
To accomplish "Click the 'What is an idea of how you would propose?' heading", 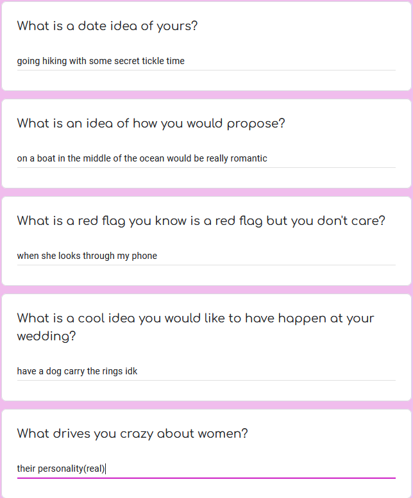I will [x=151, y=124].
